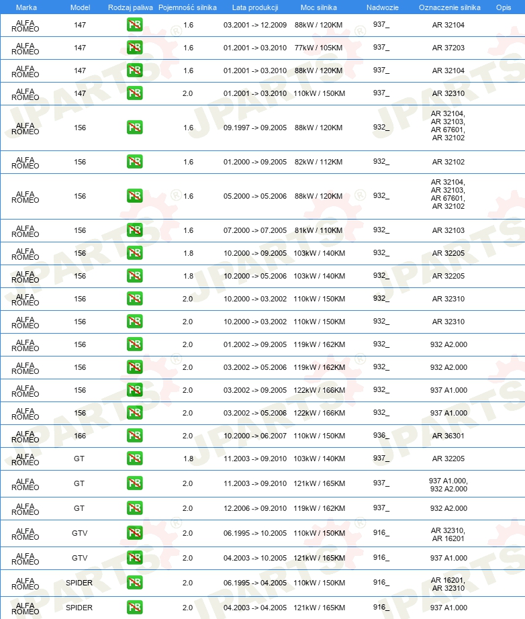Screen dimensions: 525x619
Task: Click petrol icon in 156 03.2002->05.2006 122kW row
Action: tap(134, 413)
